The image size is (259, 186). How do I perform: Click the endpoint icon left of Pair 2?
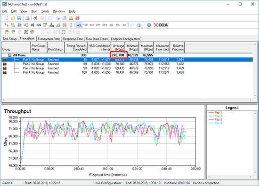(5, 64)
